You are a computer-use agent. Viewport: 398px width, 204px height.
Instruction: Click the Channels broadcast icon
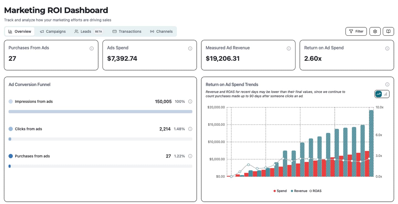click(152, 32)
